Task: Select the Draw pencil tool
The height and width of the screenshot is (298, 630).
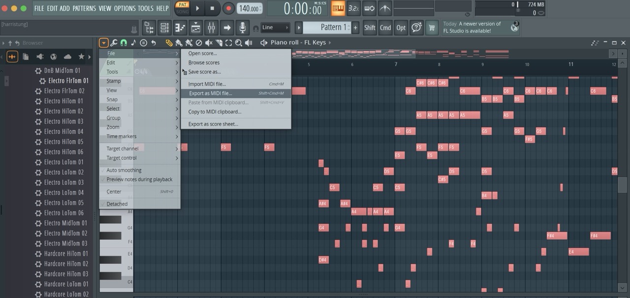Action: click(x=169, y=43)
